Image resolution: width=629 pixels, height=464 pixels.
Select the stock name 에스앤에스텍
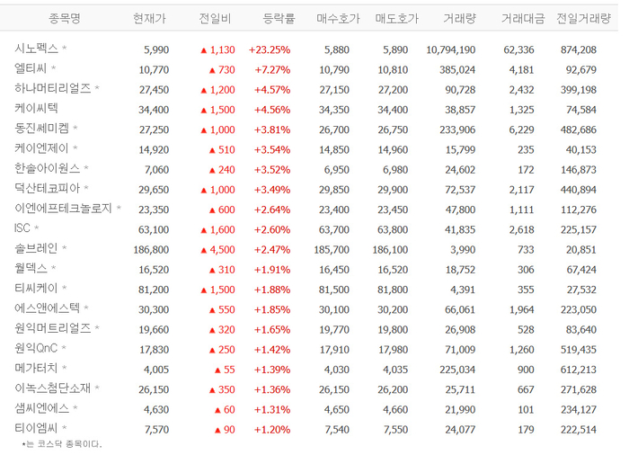click(x=48, y=308)
